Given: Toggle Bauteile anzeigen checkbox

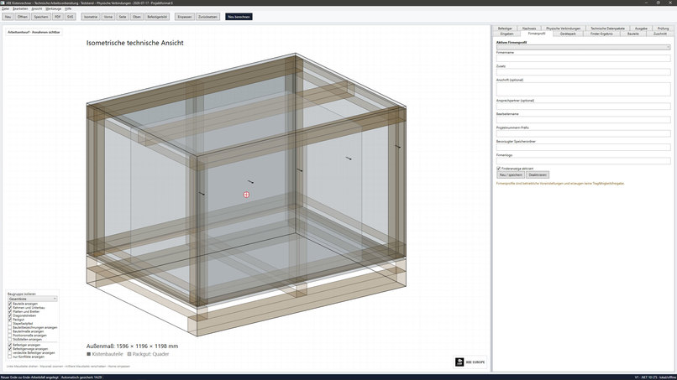Looking at the screenshot, I should (x=10, y=304).
